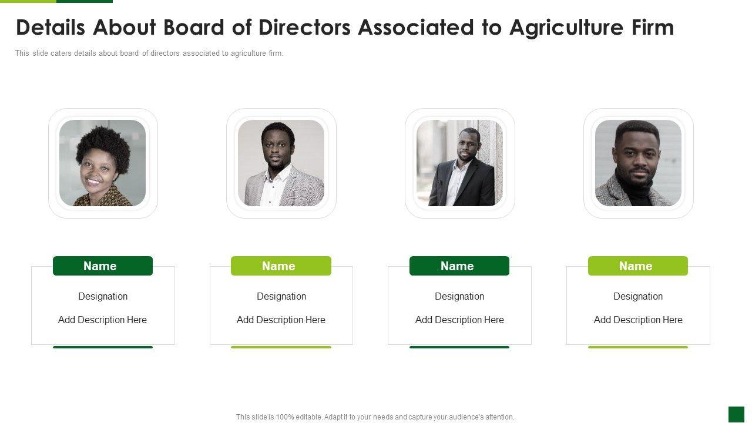
Task: Click the photo of man in black suit
Action: pos(459,163)
